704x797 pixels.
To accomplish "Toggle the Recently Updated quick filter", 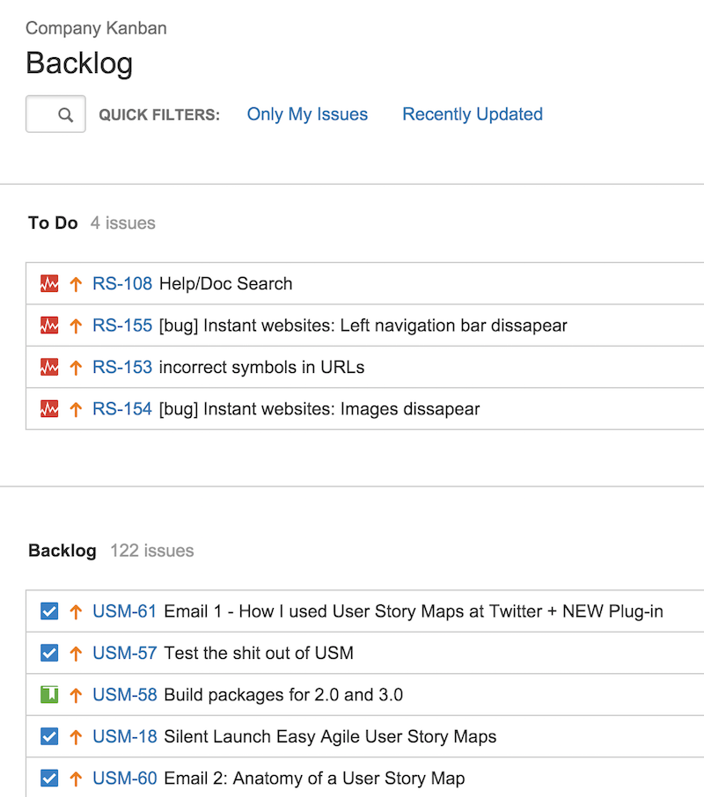I will [x=472, y=113].
